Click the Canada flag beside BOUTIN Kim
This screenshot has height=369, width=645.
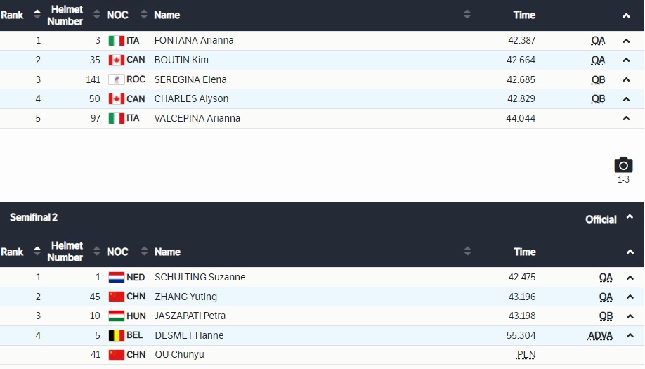(x=116, y=60)
